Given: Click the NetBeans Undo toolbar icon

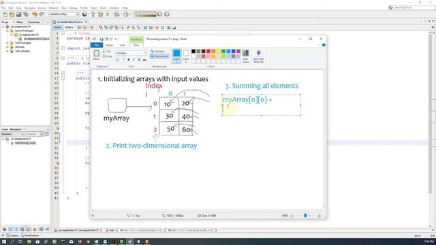Looking at the screenshot, I should click(x=35, y=14).
